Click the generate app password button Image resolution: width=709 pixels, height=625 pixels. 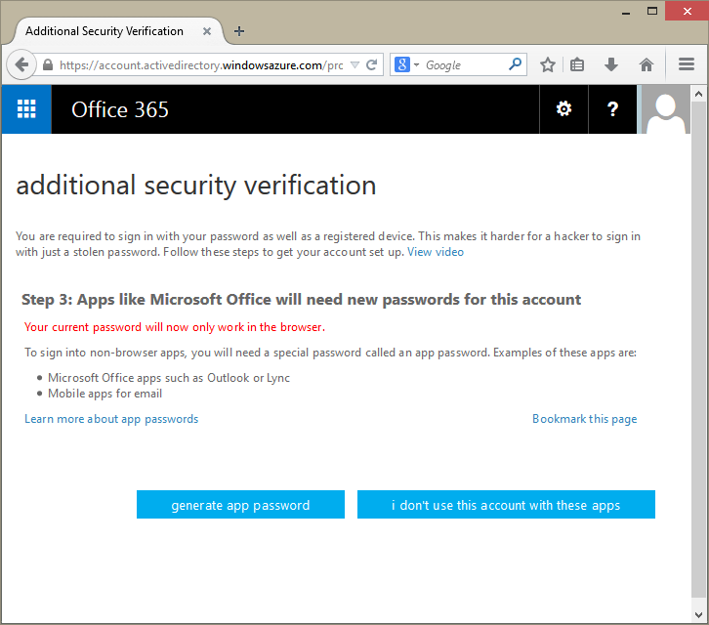[240, 505]
